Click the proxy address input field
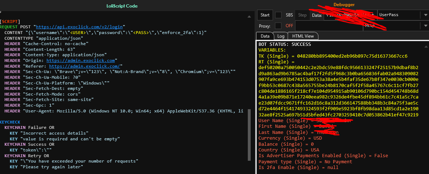 coord(329,26)
